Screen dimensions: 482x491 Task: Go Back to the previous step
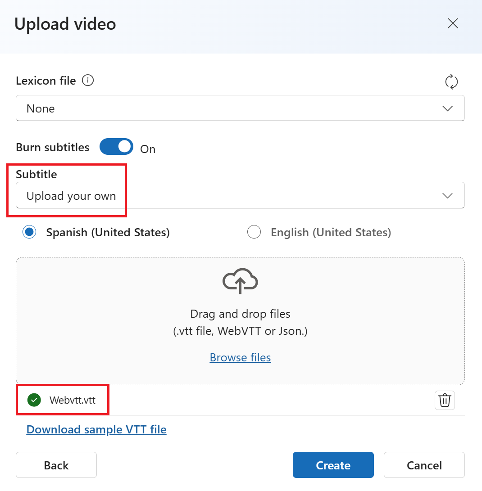pos(56,465)
